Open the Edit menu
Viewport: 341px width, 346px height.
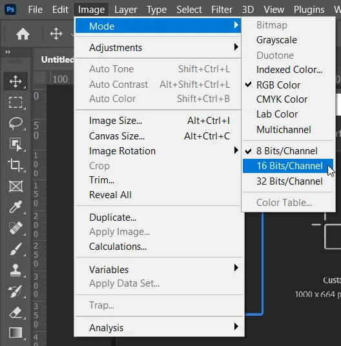tap(60, 10)
